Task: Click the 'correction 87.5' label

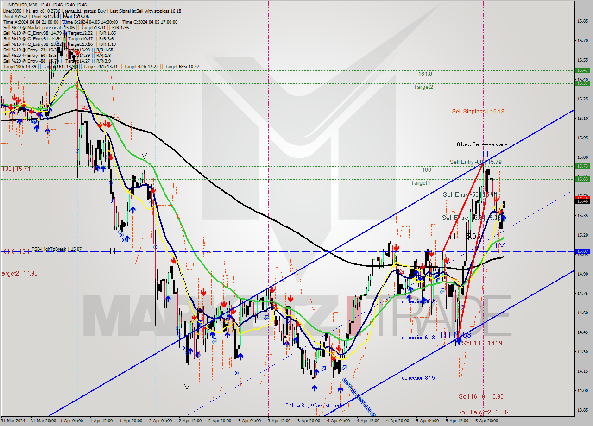Action: (x=418, y=378)
